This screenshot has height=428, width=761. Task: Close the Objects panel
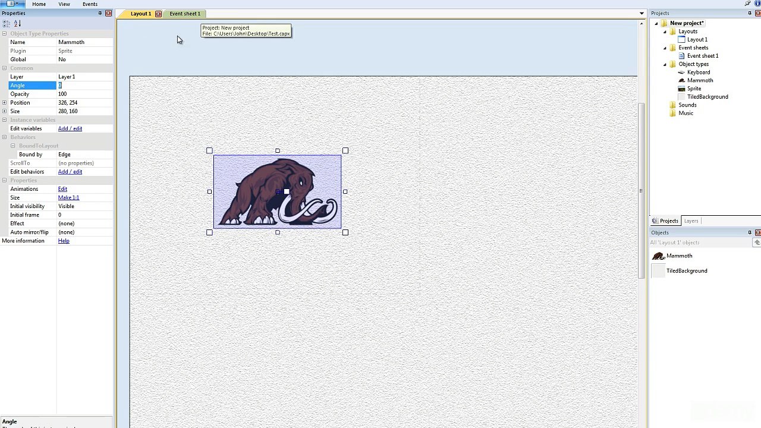(x=758, y=232)
